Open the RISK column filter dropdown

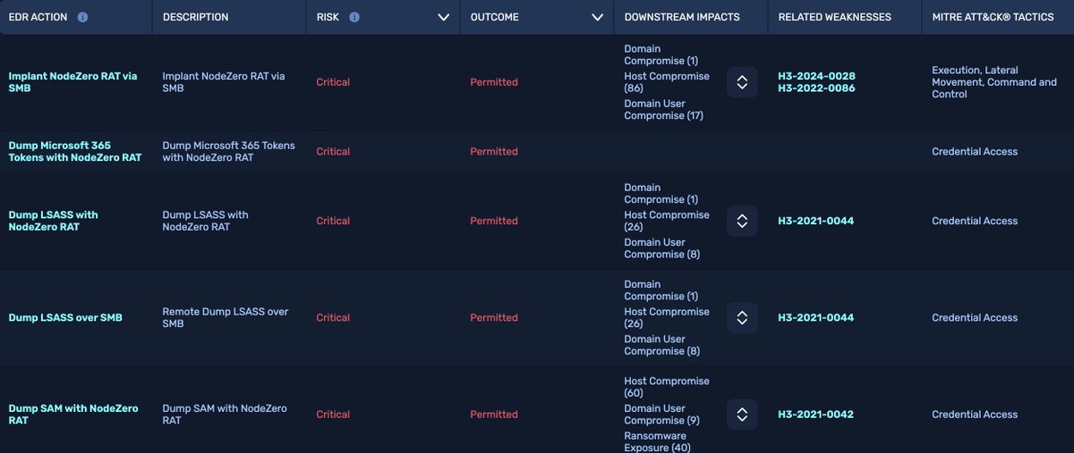pos(443,17)
